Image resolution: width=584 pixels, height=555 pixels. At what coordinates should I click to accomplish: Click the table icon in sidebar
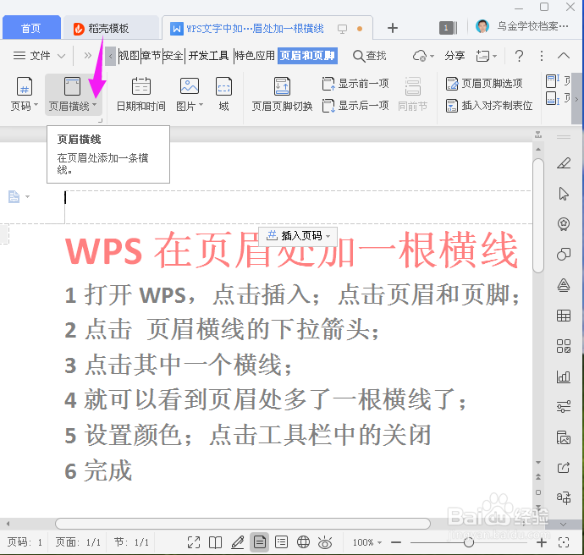tap(564, 316)
